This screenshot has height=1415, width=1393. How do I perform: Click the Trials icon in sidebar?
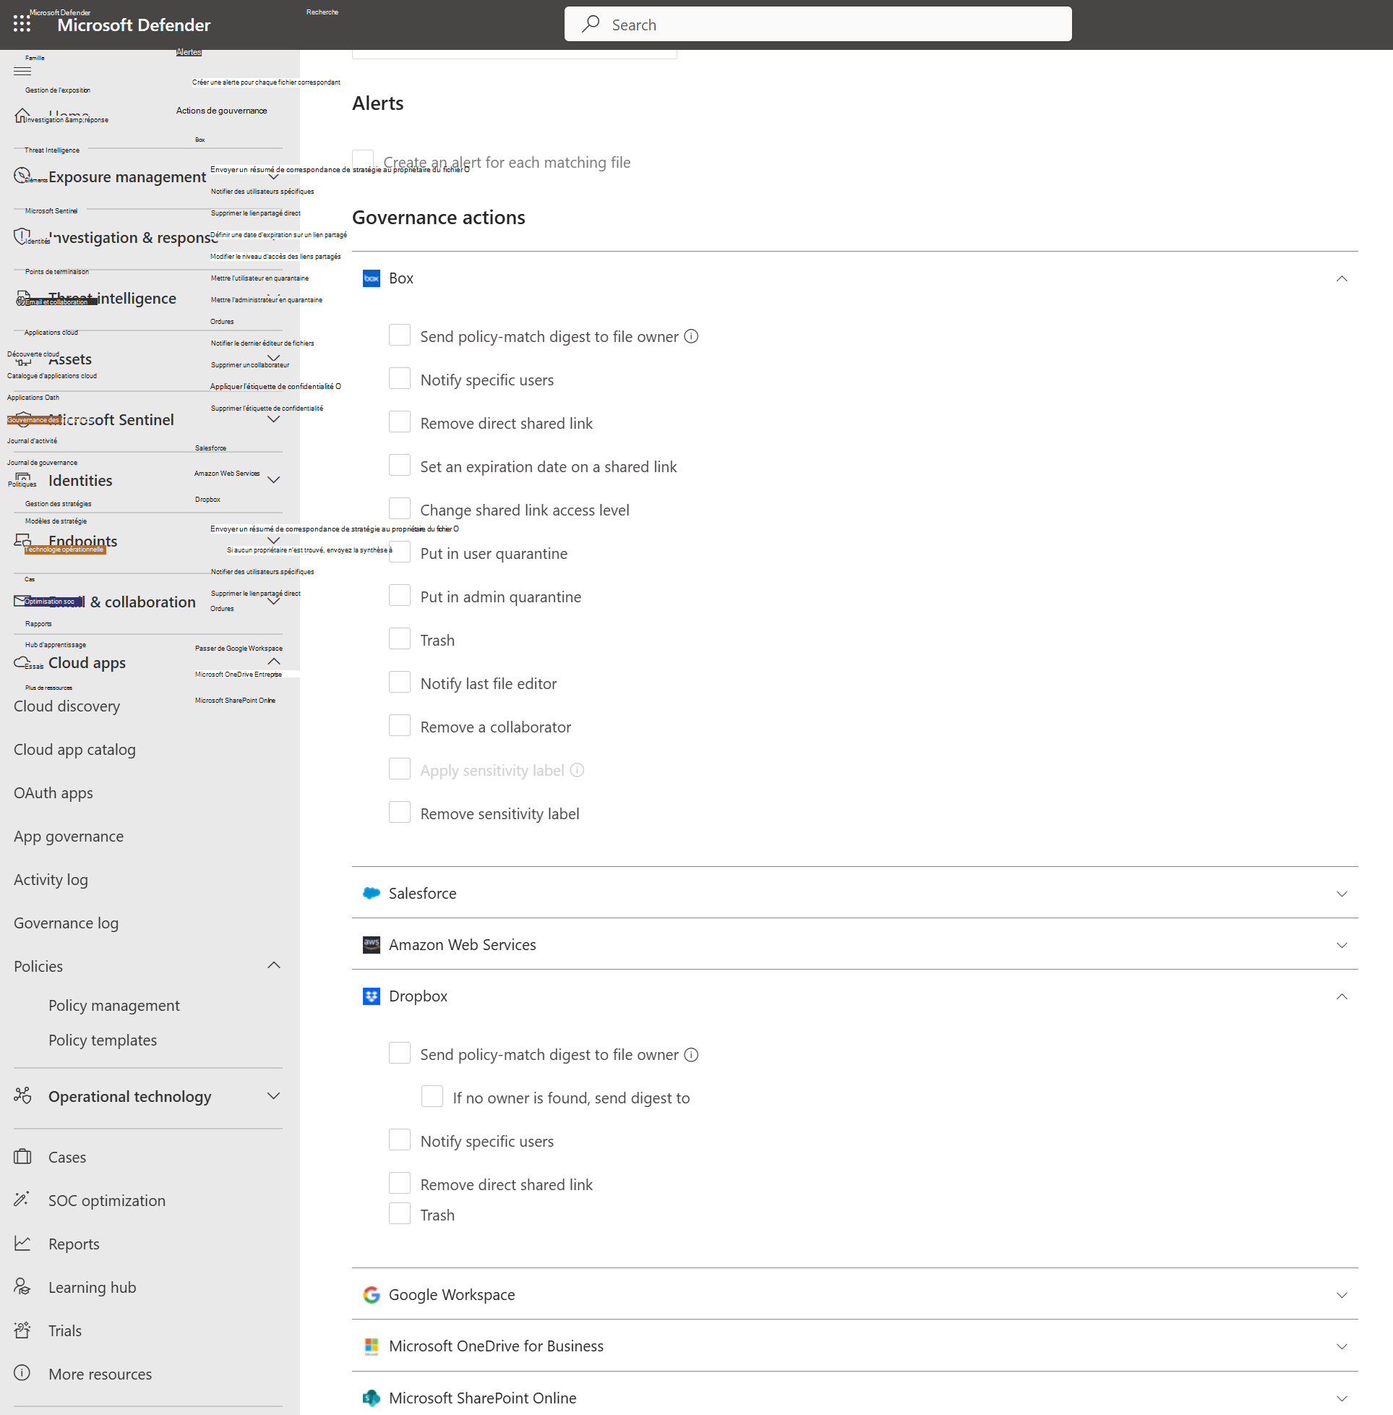click(22, 1330)
